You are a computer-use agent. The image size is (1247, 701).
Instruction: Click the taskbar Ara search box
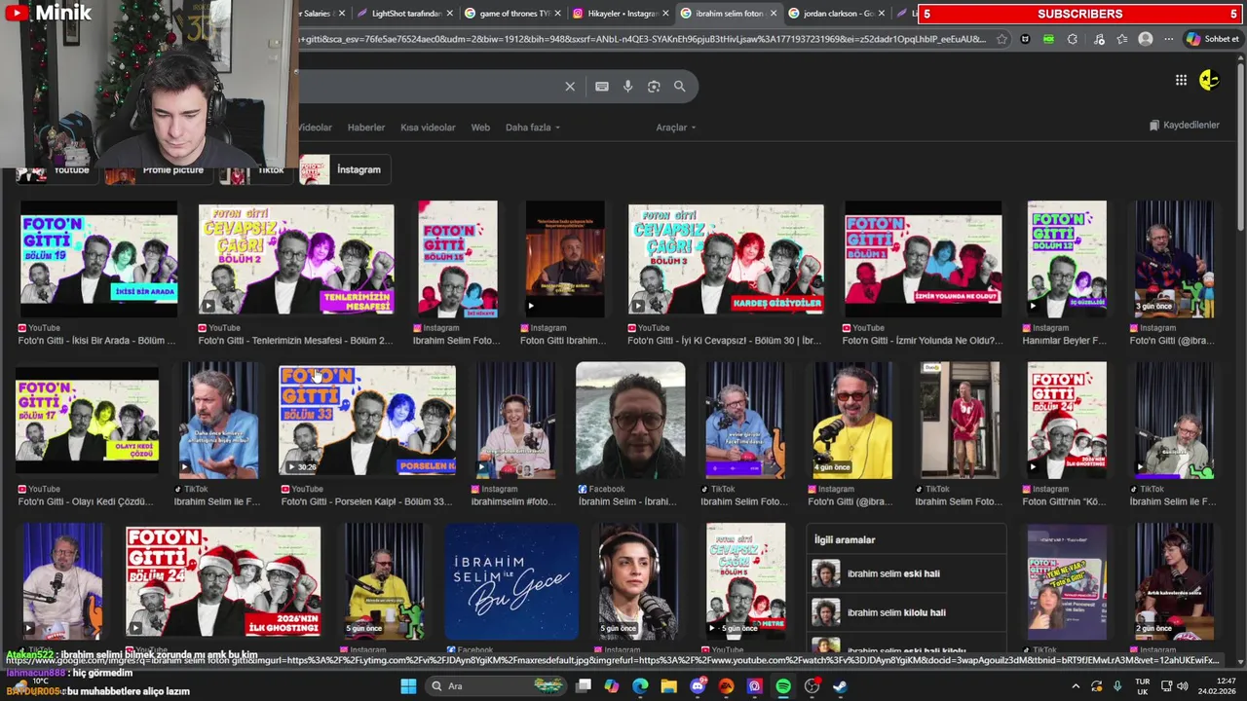496,686
